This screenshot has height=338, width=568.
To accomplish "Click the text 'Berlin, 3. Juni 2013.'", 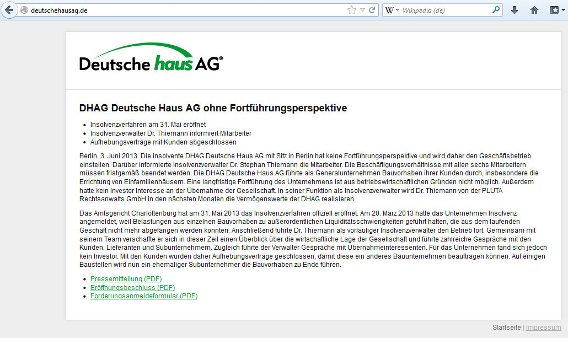I will click(x=109, y=156).
